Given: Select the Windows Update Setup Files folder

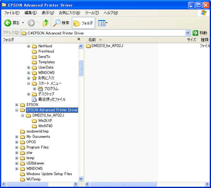Looking at the screenshot, I should click(46, 174).
